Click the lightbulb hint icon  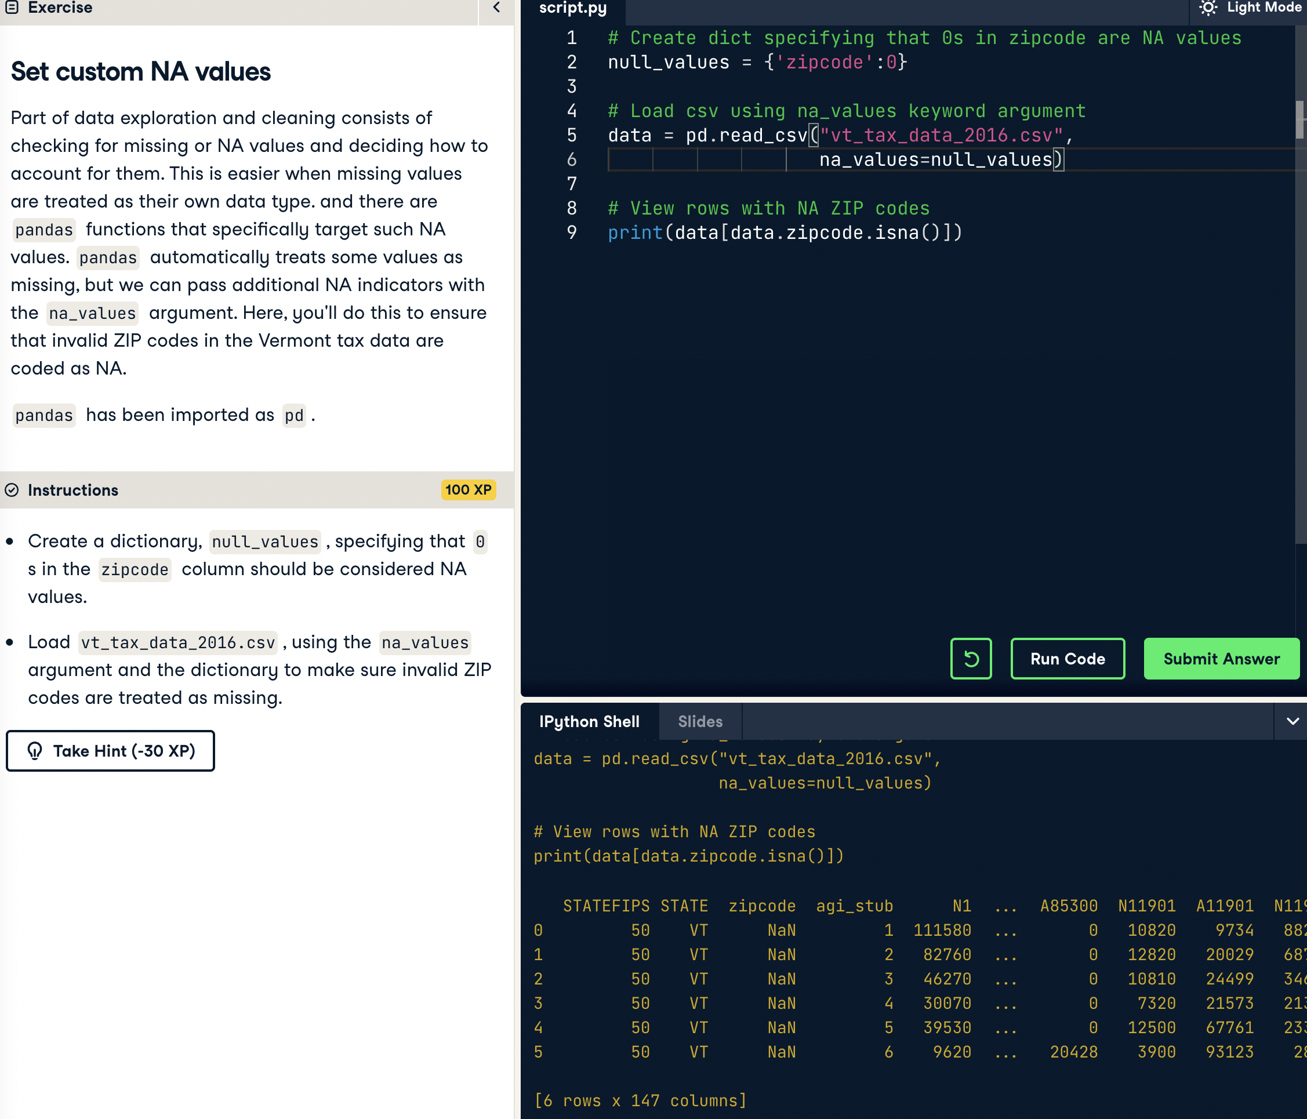pyautogui.click(x=35, y=751)
